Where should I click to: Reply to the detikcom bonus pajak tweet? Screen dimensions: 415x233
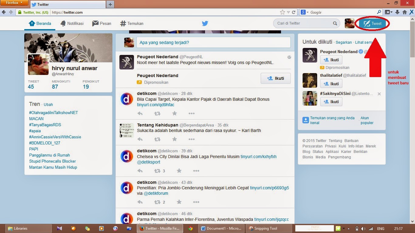click(140, 113)
